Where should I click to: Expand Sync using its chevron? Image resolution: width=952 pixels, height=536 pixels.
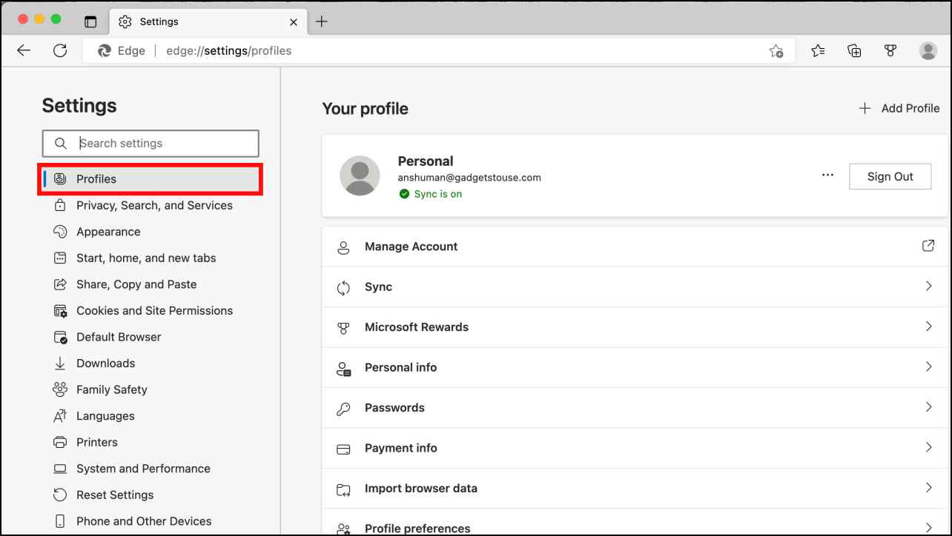(928, 287)
